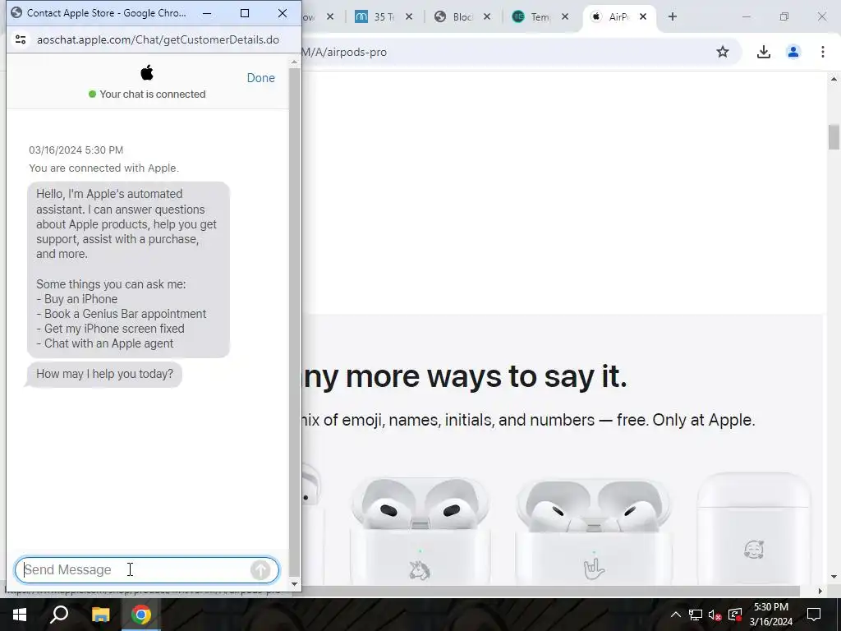Click page scrollbar up arrow
The width and height of the screenshot is (841, 631).
pyautogui.click(x=834, y=79)
